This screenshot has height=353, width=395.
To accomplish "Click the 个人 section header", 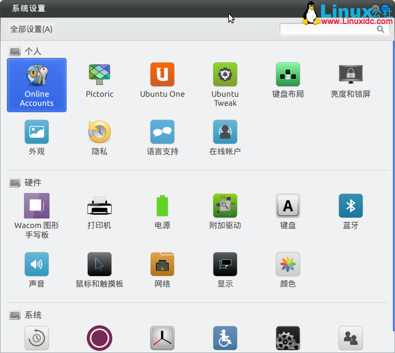I will point(33,52).
